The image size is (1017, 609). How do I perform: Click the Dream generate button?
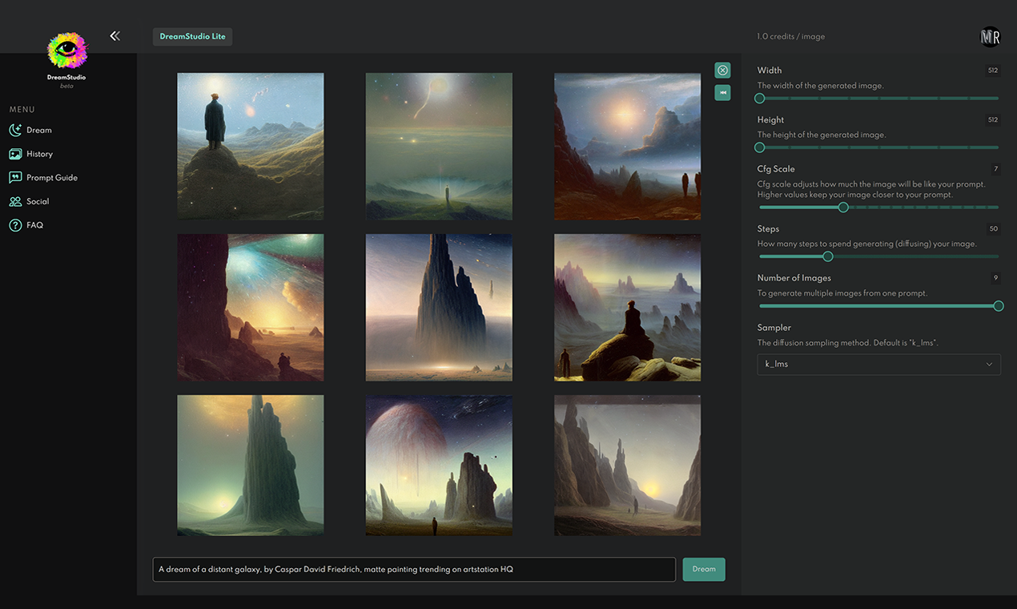704,570
